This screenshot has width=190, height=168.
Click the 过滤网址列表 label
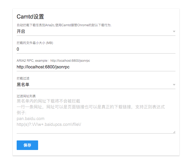26,96
